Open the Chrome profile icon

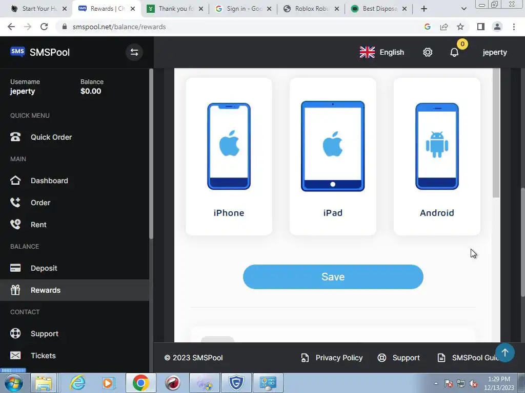pyautogui.click(x=497, y=27)
